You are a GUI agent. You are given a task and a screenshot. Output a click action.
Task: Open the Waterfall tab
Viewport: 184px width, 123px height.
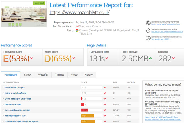coord(43,75)
